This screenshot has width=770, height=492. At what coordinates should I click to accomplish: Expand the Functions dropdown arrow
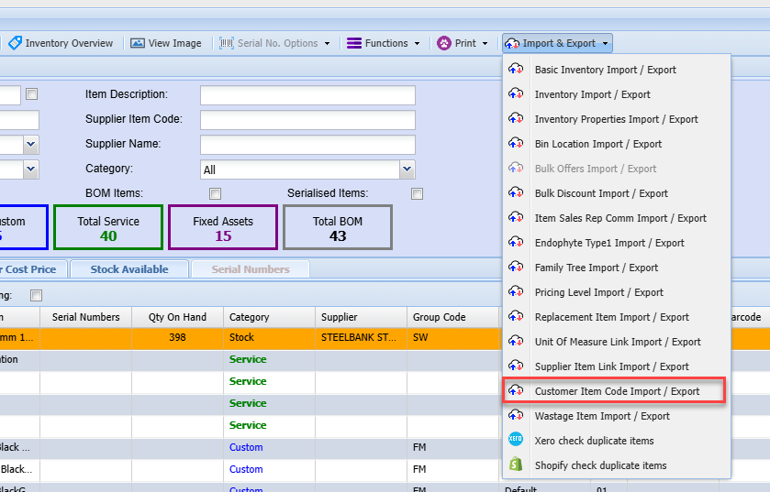pyautogui.click(x=417, y=43)
